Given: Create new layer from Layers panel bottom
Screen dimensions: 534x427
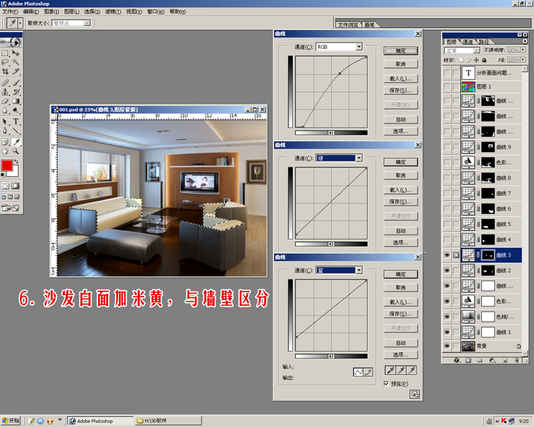Looking at the screenshot, I should click(x=505, y=360).
